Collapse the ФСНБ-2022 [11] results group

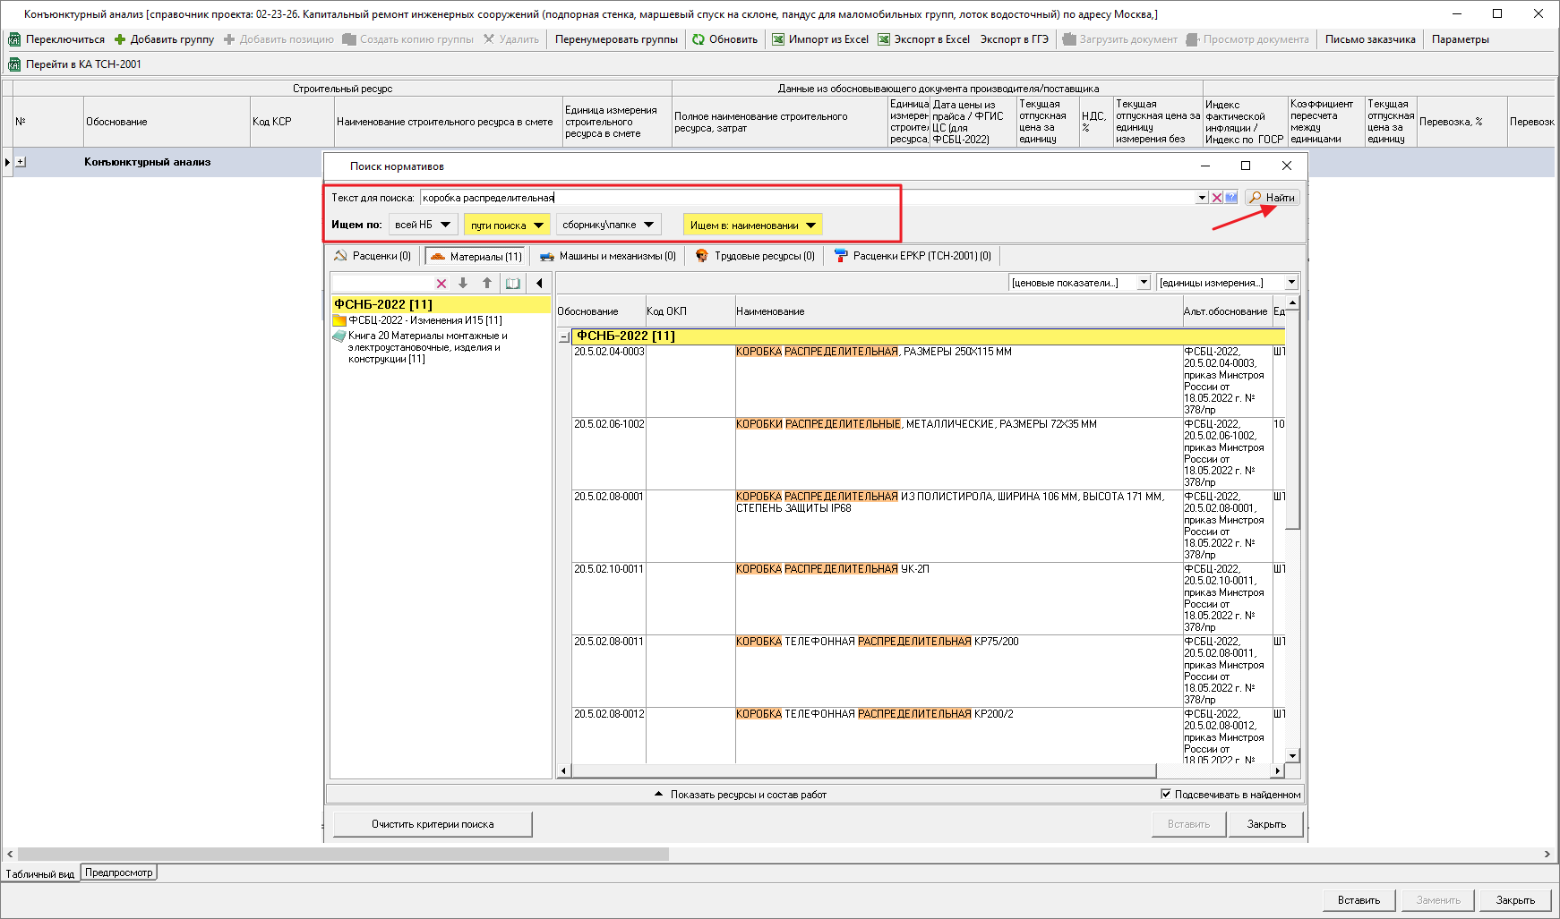[x=564, y=337]
